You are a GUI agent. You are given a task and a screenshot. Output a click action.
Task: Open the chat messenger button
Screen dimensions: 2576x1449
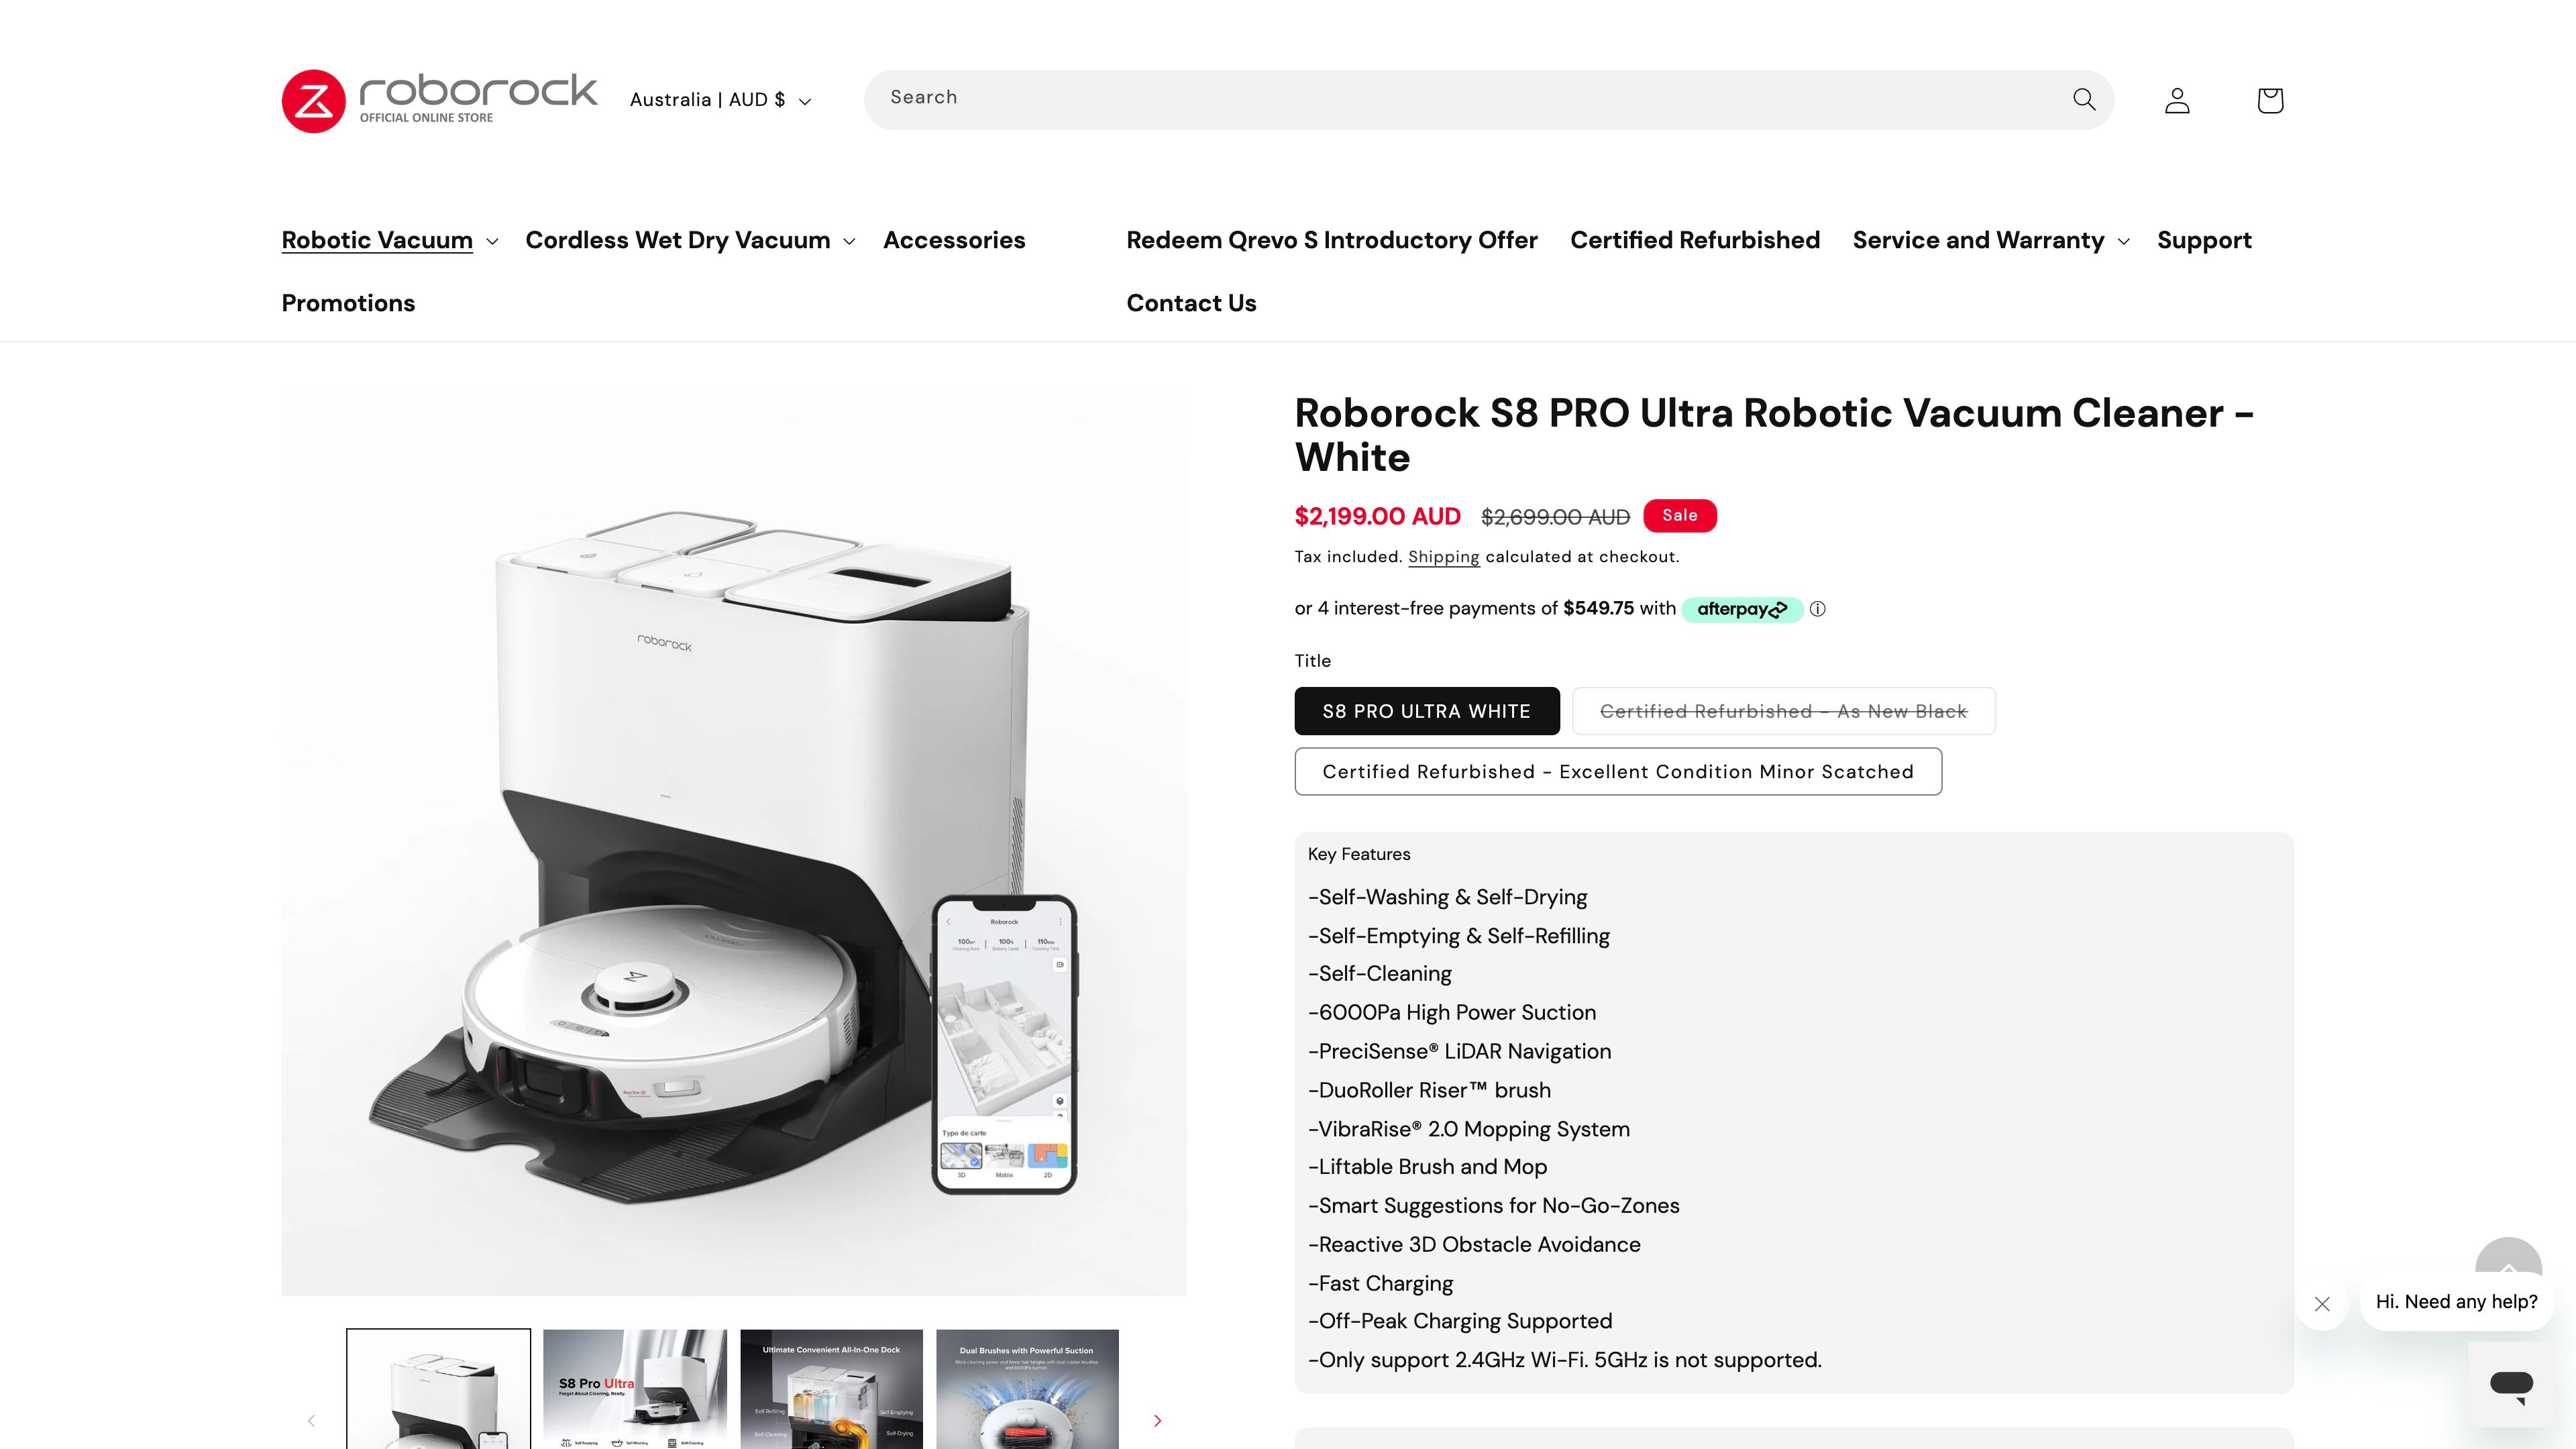(x=2511, y=1385)
